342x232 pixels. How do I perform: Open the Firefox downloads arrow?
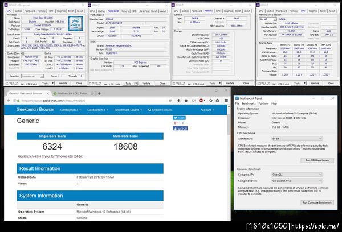(x=178, y=100)
